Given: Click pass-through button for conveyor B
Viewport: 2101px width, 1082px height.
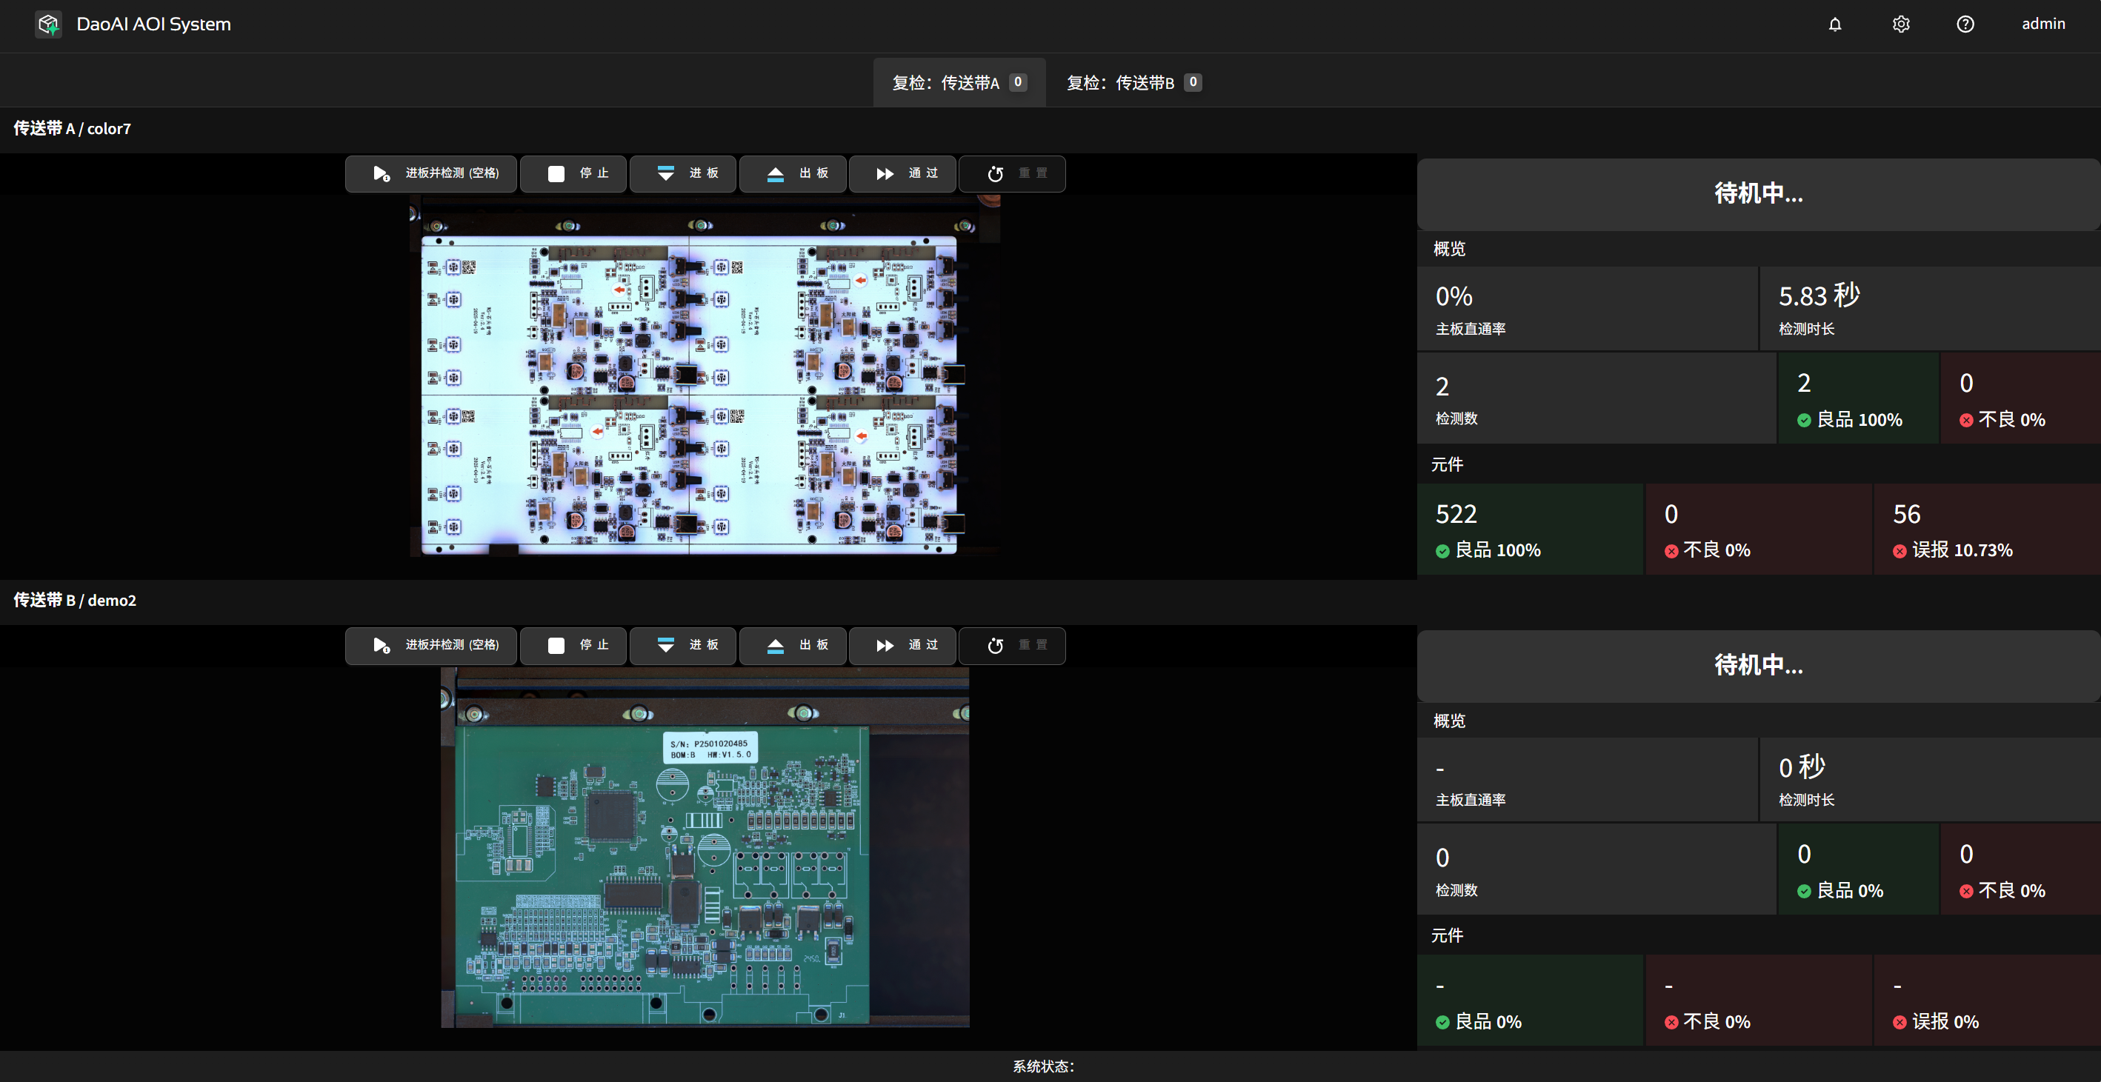Looking at the screenshot, I should point(902,646).
